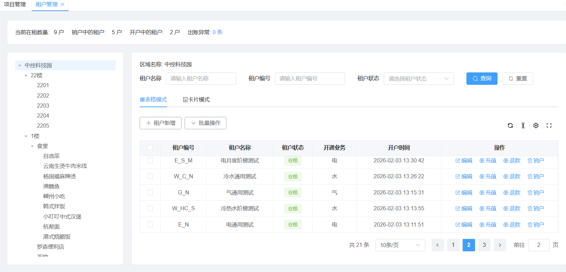Select room 2203 in the tree
Viewport: 566px width, 272px height.
[43, 106]
